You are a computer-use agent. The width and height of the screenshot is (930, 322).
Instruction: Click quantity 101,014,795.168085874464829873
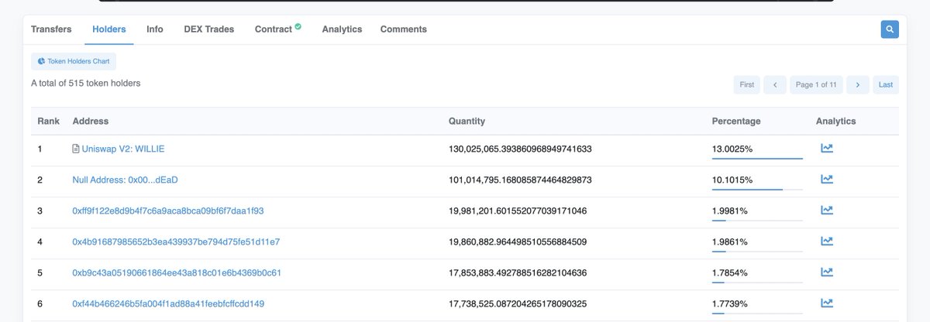520,180
